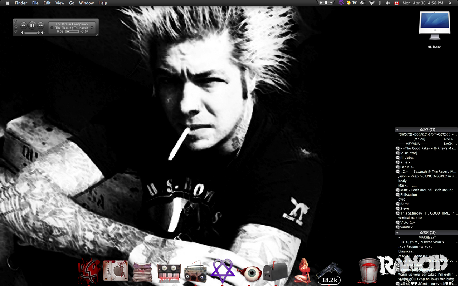
Task: Select contact pyro
Action: point(427,199)
